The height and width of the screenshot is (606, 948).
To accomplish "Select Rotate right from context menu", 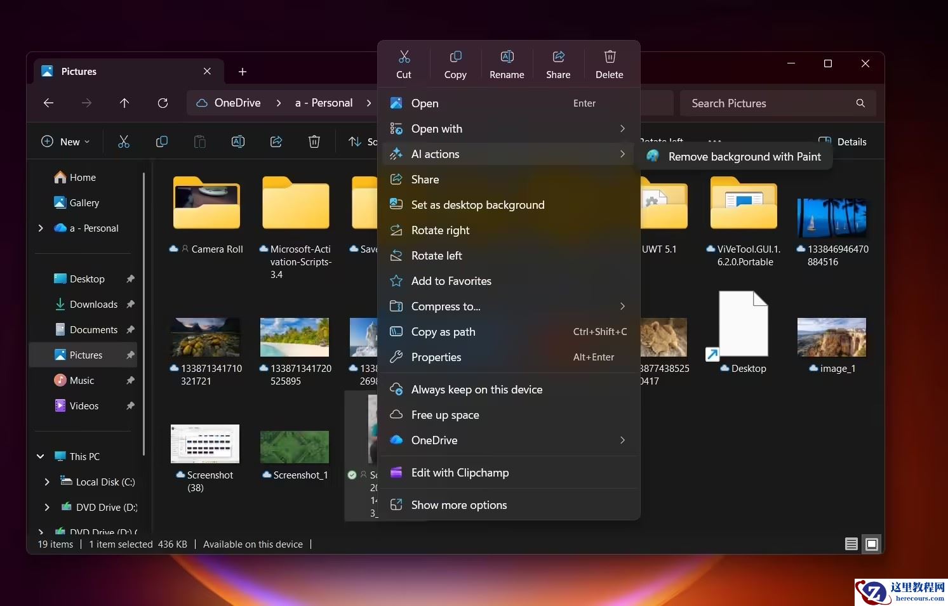I will point(440,230).
